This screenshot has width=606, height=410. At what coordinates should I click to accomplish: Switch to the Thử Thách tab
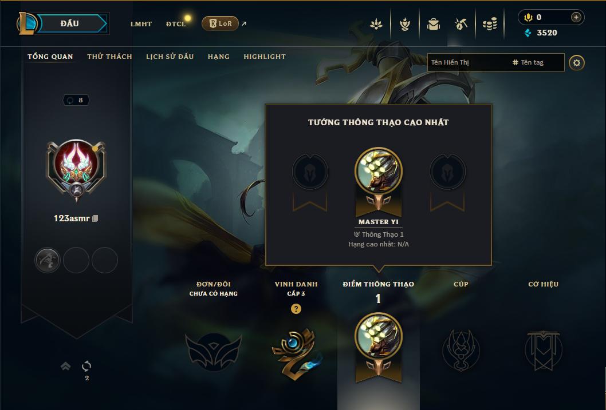point(109,56)
